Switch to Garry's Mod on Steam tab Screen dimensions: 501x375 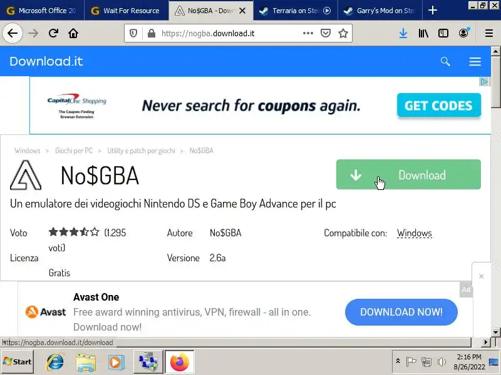[x=380, y=11]
